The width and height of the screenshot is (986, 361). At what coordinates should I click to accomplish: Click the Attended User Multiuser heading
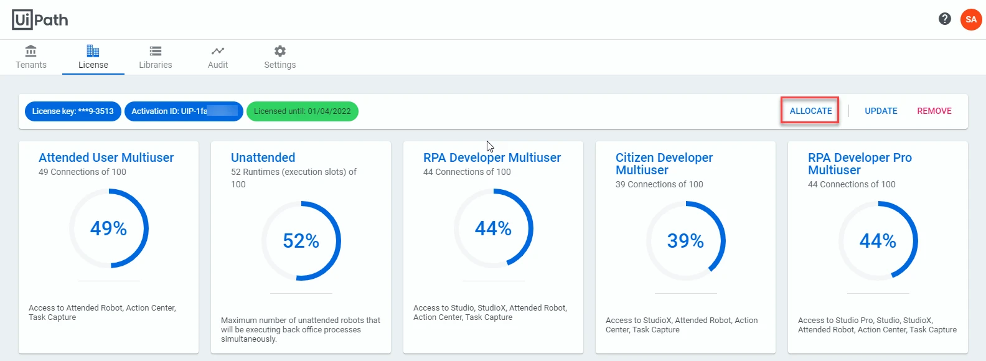click(106, 157)
